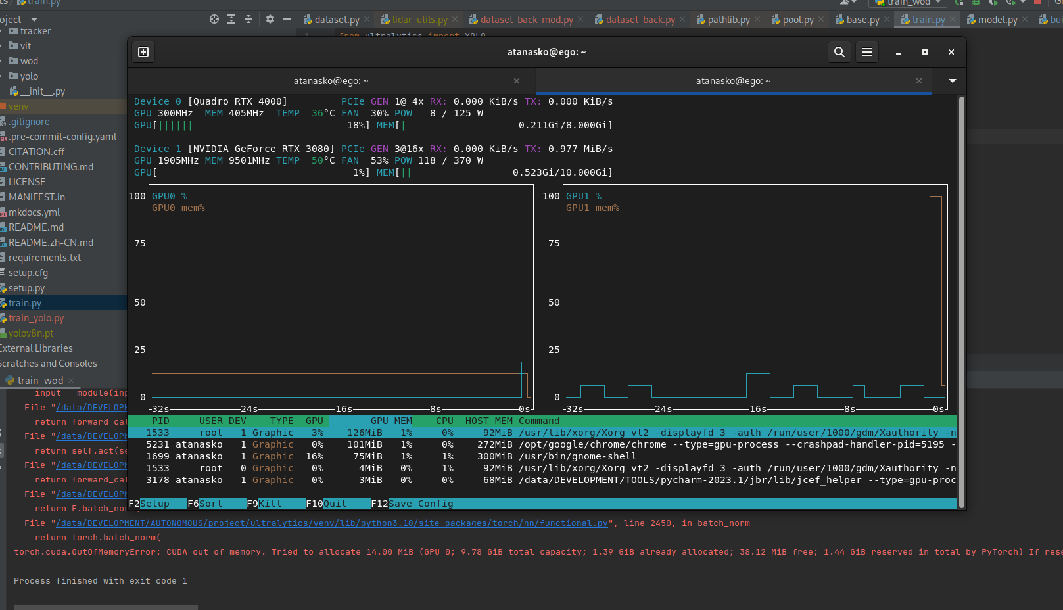
Task: Click the terminal window vertical scrollbar
Action: pyautogui.click(x=961, y=302)
